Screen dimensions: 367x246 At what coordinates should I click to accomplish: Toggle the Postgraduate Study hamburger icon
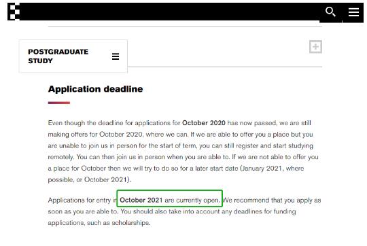pos(116,56)
